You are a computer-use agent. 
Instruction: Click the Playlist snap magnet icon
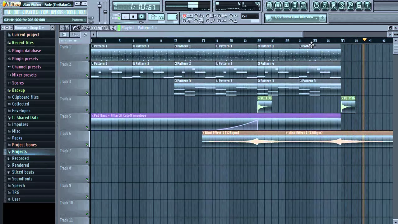pyautogui.click(x=67, y=28)
